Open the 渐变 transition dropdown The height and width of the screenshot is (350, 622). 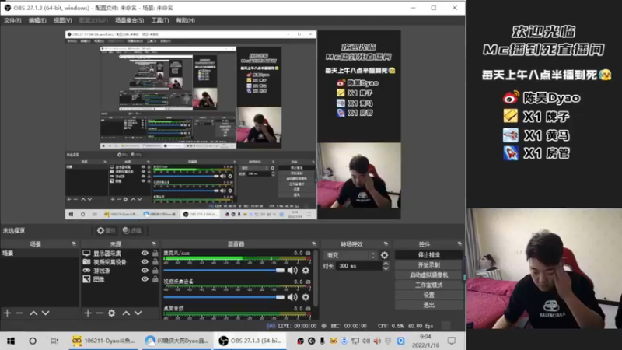coord(350,255)
